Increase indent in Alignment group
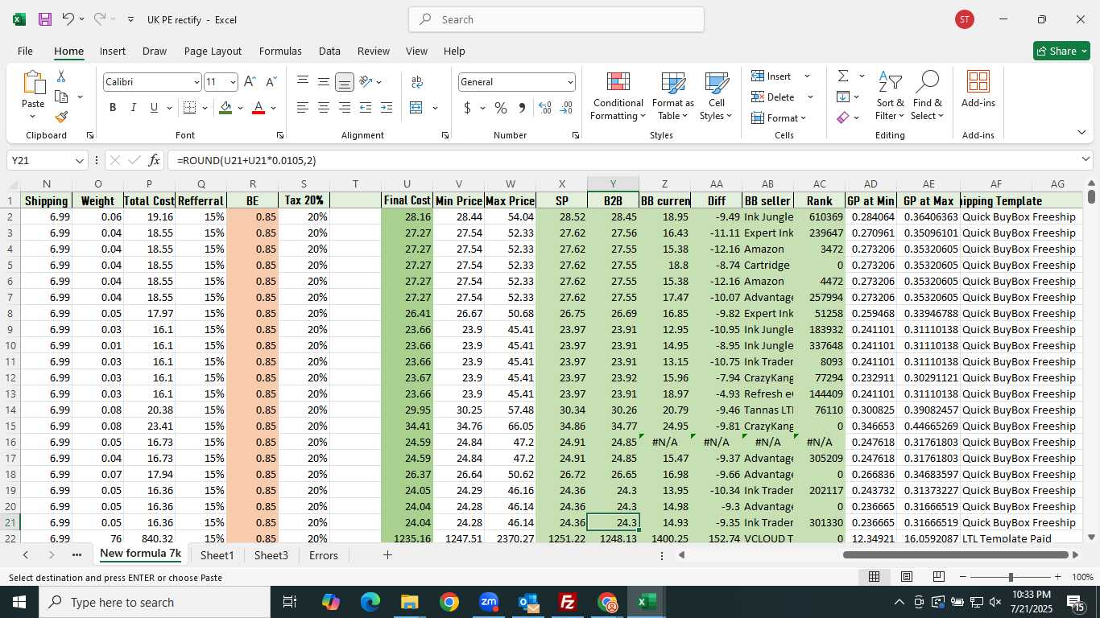 click(387, 108)
